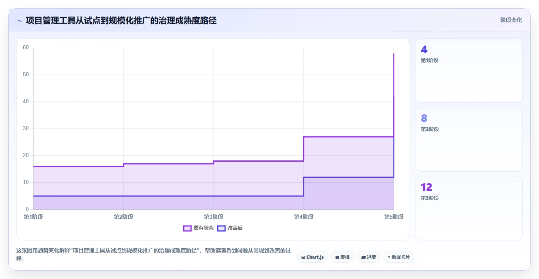
Task: Click the description paragraph below the chart
Action: click(x=153, y=255)
